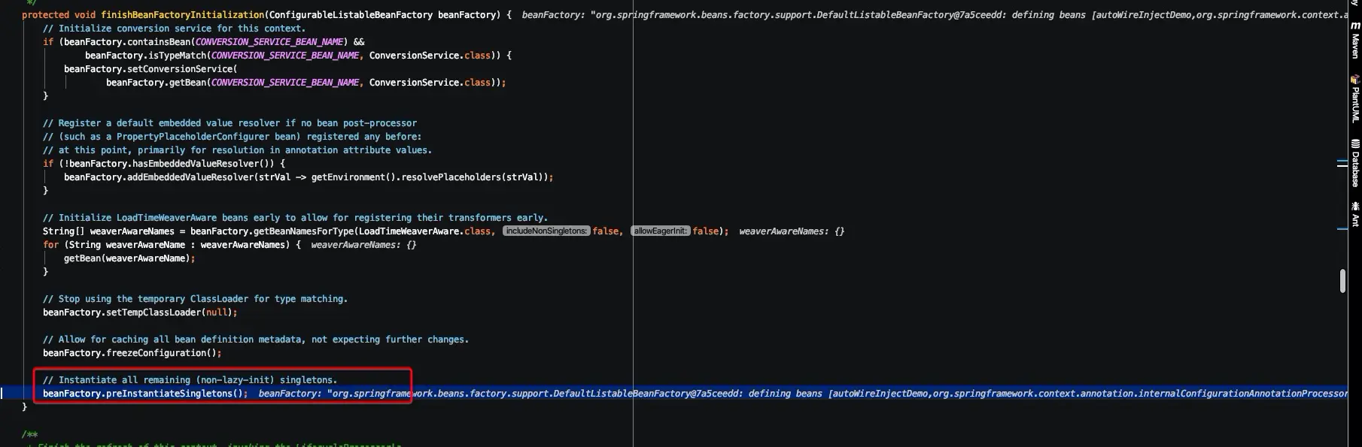Click the beanFactory.setTempClassLoader(null) line
The height and width of the screenshot is (447, 1362).
(140, 312)
